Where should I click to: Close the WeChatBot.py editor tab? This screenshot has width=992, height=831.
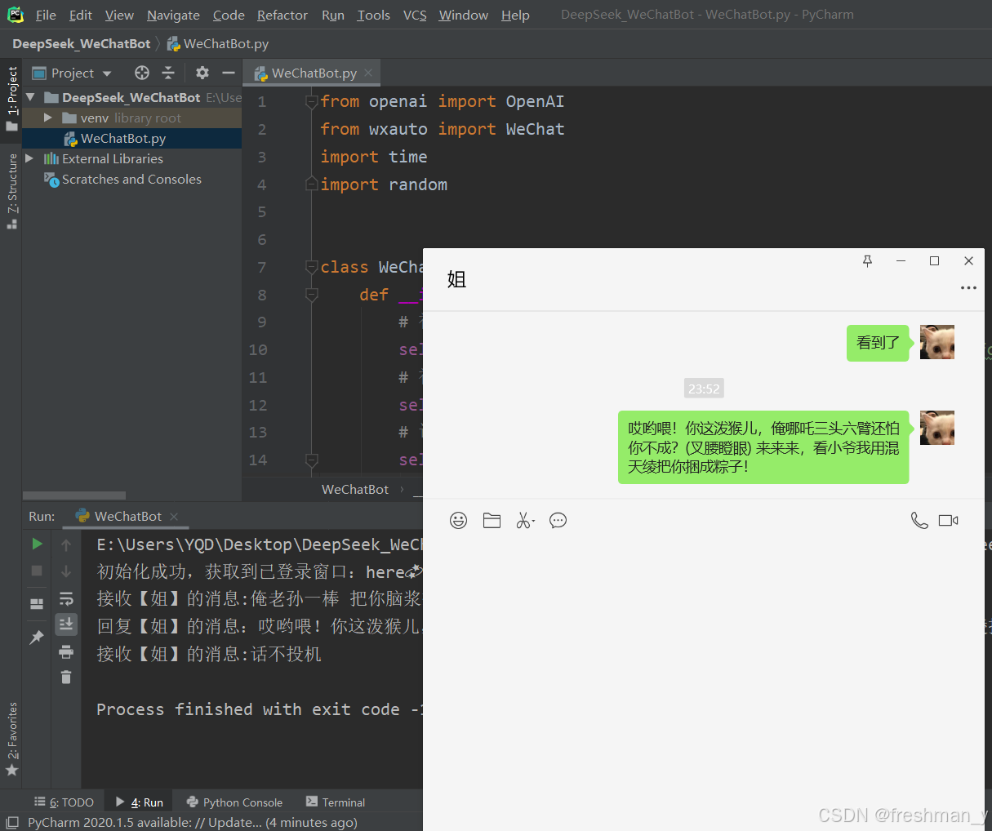[368, 73]
